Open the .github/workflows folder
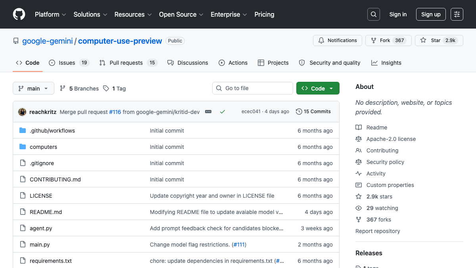 52,131
